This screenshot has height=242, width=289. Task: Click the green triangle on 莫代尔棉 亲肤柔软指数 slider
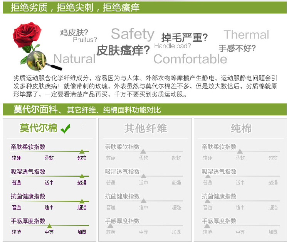tap(82, 151)
